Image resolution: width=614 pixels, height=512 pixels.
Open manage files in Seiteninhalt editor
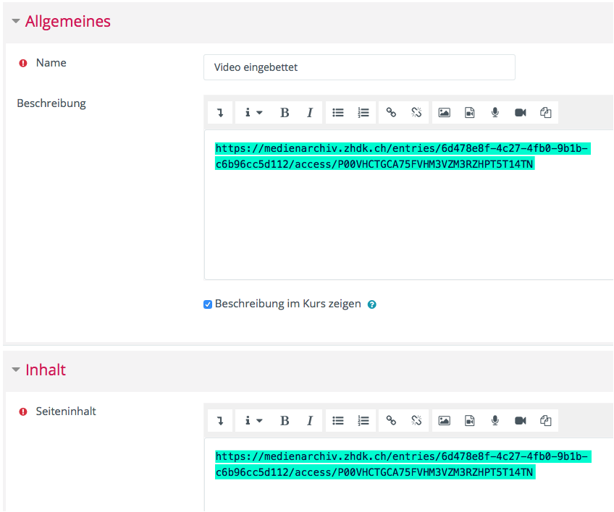click(x=546, y=420)
